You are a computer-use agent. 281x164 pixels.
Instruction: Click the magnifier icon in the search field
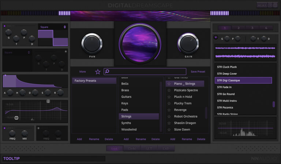point(107,71)
